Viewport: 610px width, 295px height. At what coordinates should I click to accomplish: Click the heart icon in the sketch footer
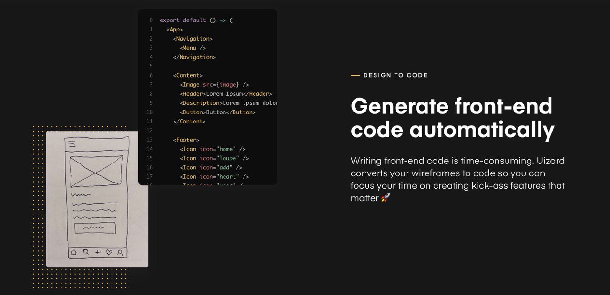(x=109, y=253)
